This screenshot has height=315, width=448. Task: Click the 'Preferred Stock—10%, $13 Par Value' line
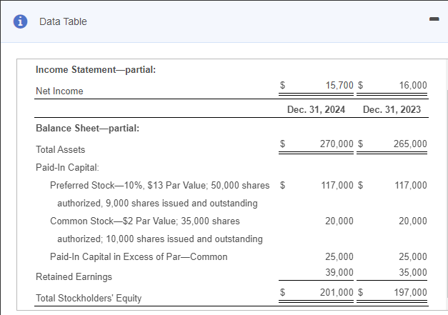pos(160,185)
